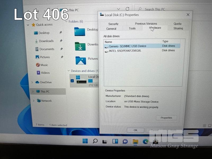The image size is (212, 159).
Task: Switch to the Security tab
Action: click(113, 24)
